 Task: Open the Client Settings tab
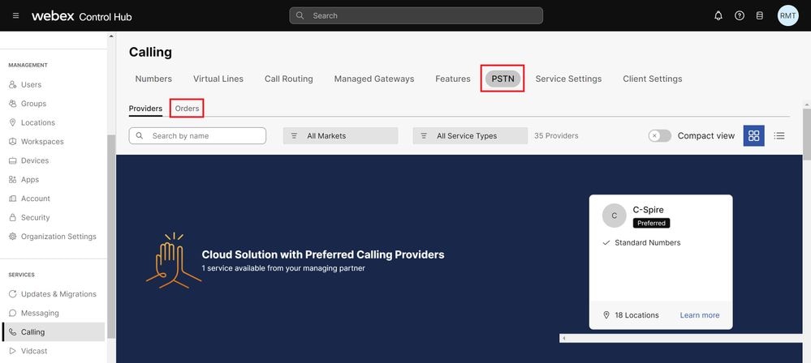pos(652,79)
